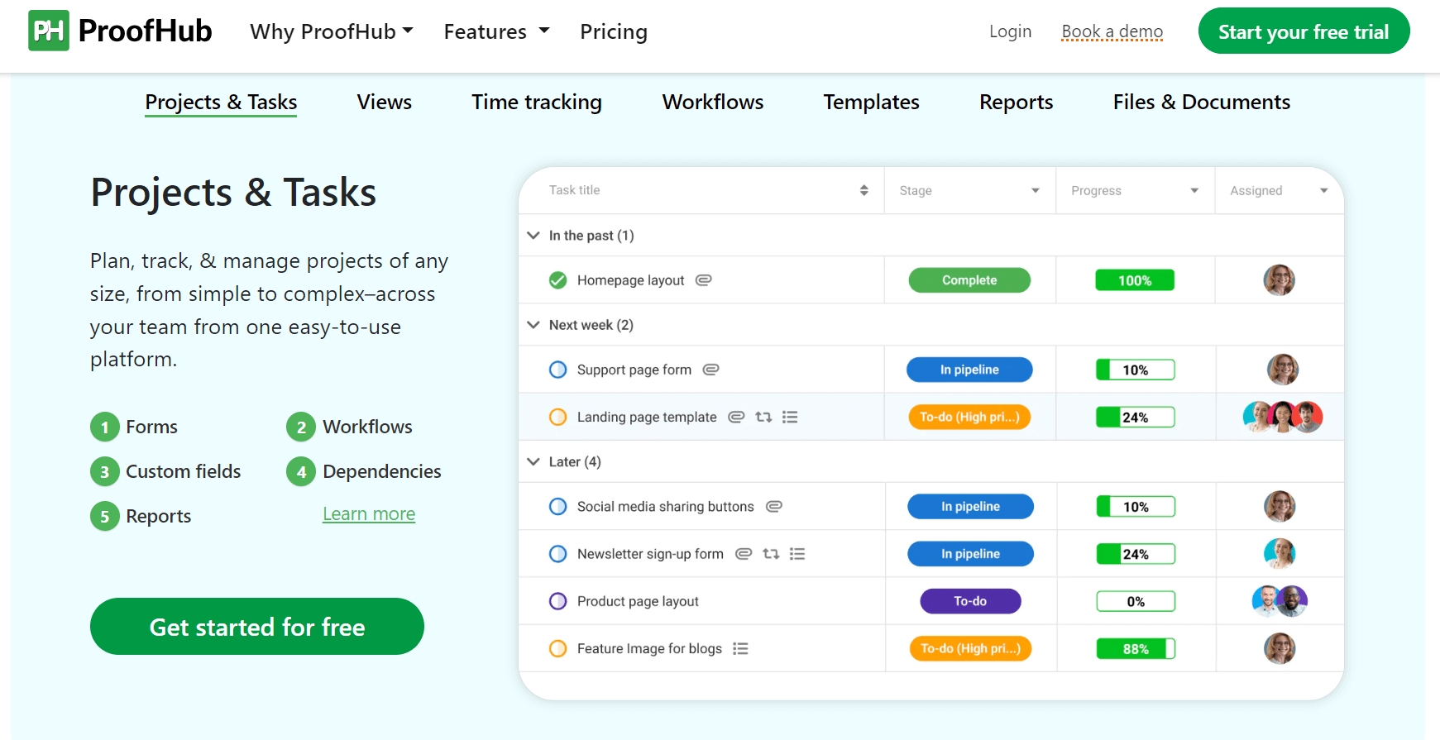
Task: Click the 100% progress bar for Homepage layout
Action: coord(1135,280)
